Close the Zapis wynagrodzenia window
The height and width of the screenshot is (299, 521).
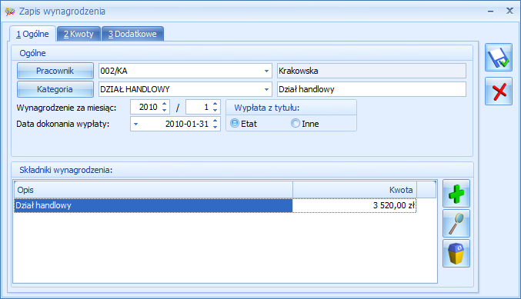pyautogui.click(x=509, y=11)
